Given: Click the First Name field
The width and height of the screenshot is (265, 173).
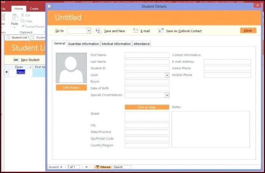Looking at the screenshot, I should click(147, 55).
